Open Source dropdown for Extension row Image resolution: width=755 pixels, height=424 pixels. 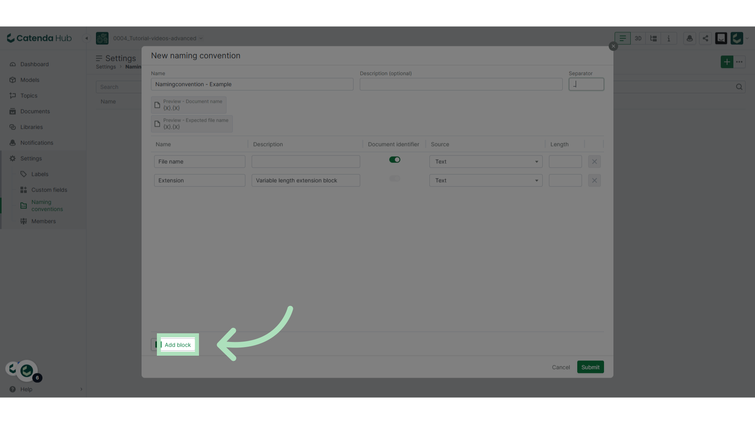click(486, 180)
